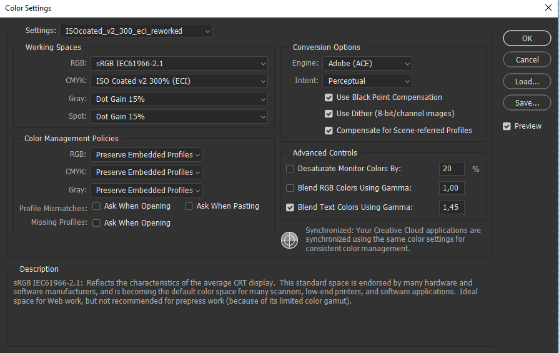Open CMYK color management policy dropdown
The height and width of the screenshot is (353, 559).
[x=146, y=172]
